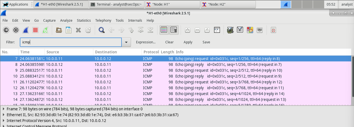This screenshot has height=127, width=354.
Task: Click the Expression... button
Action: 146,42
